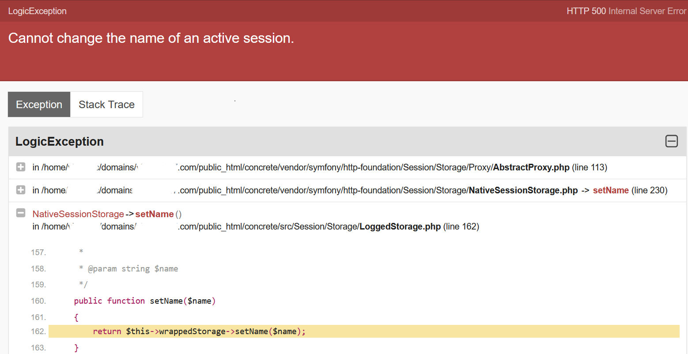Image resolution: width=688 pixels, height=354 pixels.
Task: Click the bold setName method in trace header
Action: click(x=155, y=214)
